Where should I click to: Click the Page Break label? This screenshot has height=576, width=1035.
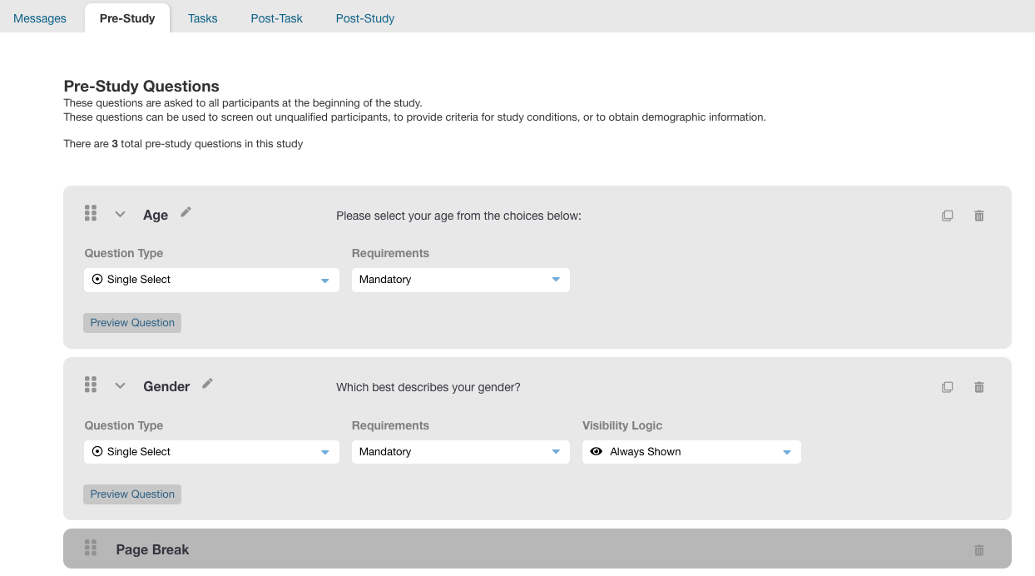point(152,550)
